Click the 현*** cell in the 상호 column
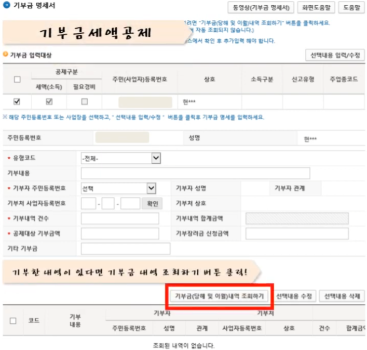 click(x=189, y=102)
